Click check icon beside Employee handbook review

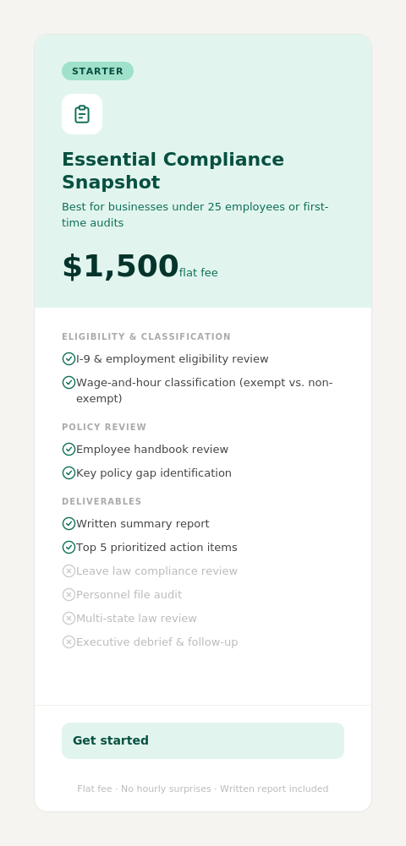[x=69, y=450]
